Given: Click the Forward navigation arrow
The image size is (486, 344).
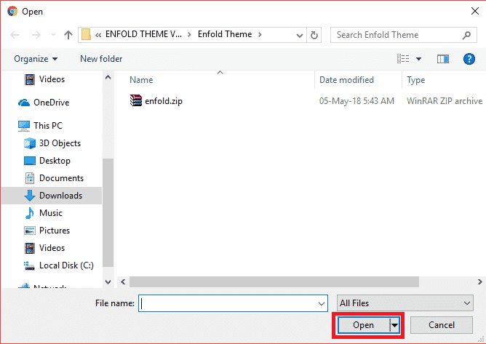Looking at the screenshot, I should coord(36,35).
